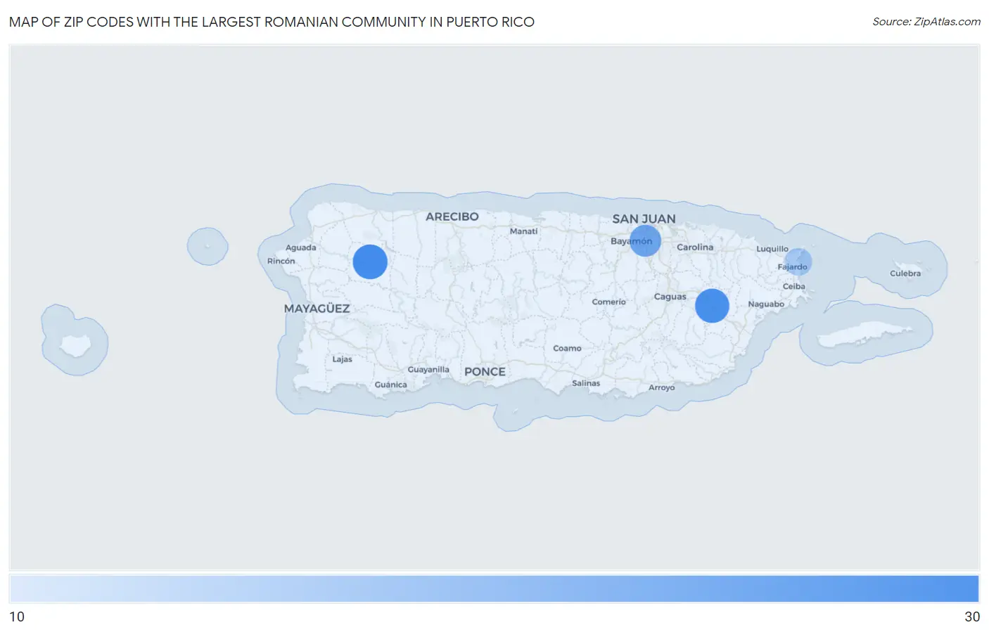
Task: Click the ARECIBO map label
Action: point(452,217)
